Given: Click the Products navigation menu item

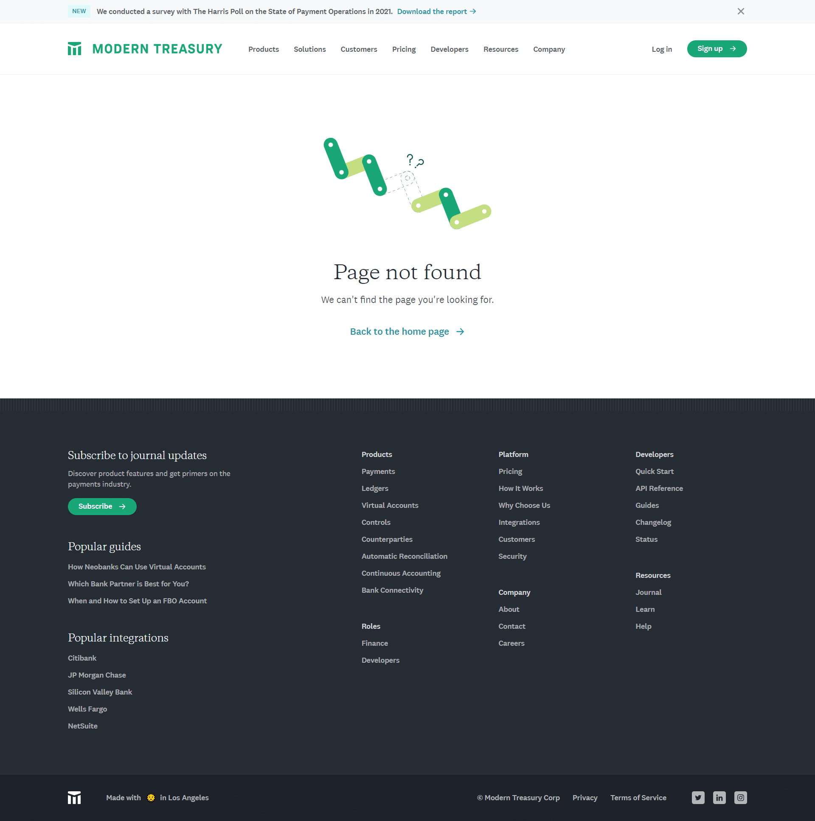Looking at the screenshot, I should (264, 48).
